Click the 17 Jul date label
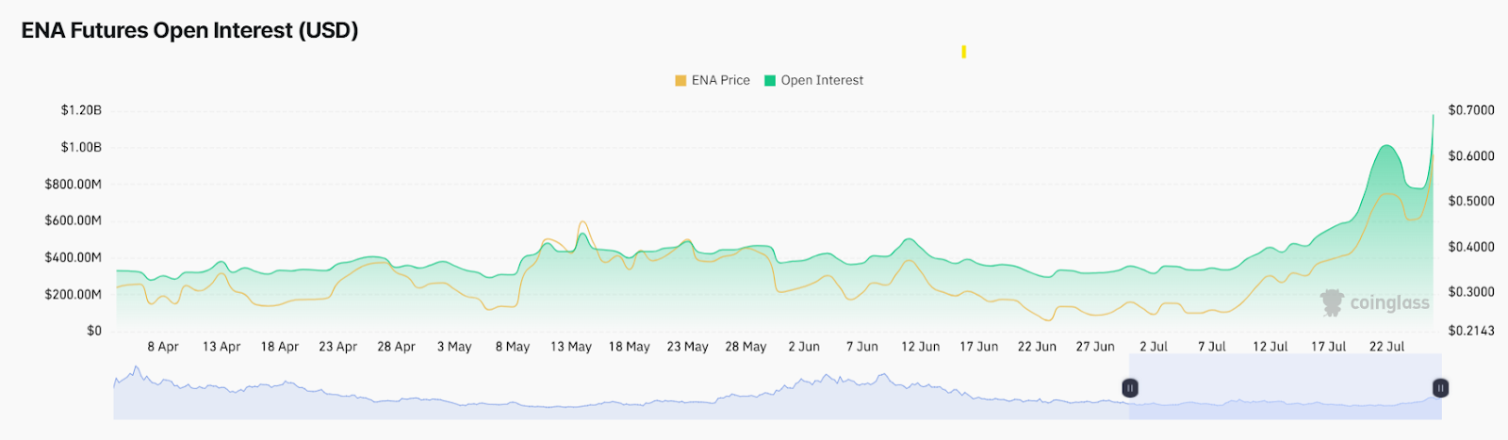1508x440 pixels. coord(1329,347)
